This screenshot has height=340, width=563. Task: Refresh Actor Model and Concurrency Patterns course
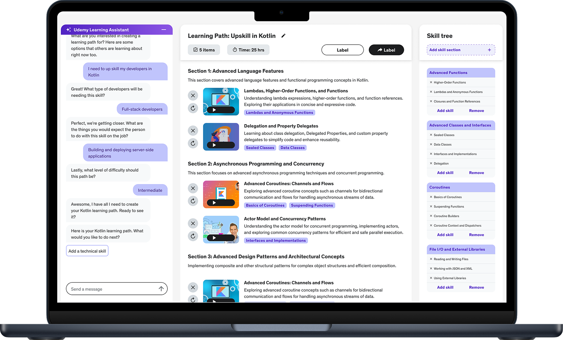tap(193, 236)
